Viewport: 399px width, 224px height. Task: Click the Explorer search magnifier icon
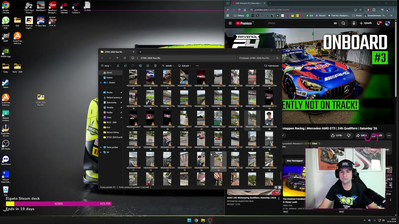(277, 58)
